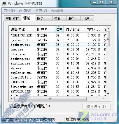Click the up arrow of vertical scrollbar
The width and height of the screenshot is (119, 124).
(x=108, y=29)
